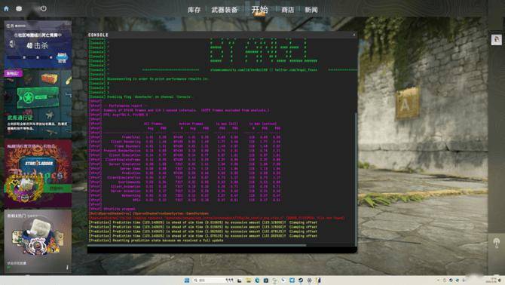Screen dimensions: 505x285
Task: Open the Windows Start button on taskbar
Action: point(187,280)
